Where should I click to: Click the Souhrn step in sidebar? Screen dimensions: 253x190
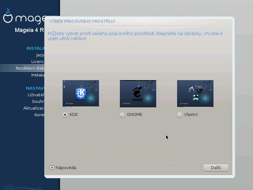click(38, 101)
